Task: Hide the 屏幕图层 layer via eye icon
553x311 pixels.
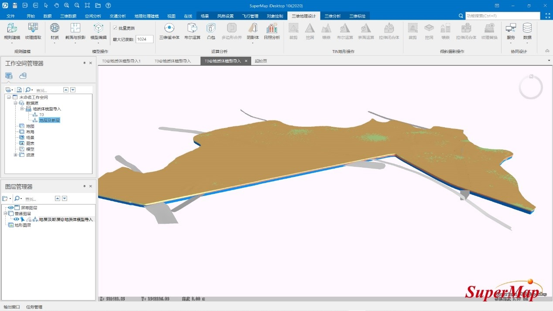Action: [x=11, y=208]
